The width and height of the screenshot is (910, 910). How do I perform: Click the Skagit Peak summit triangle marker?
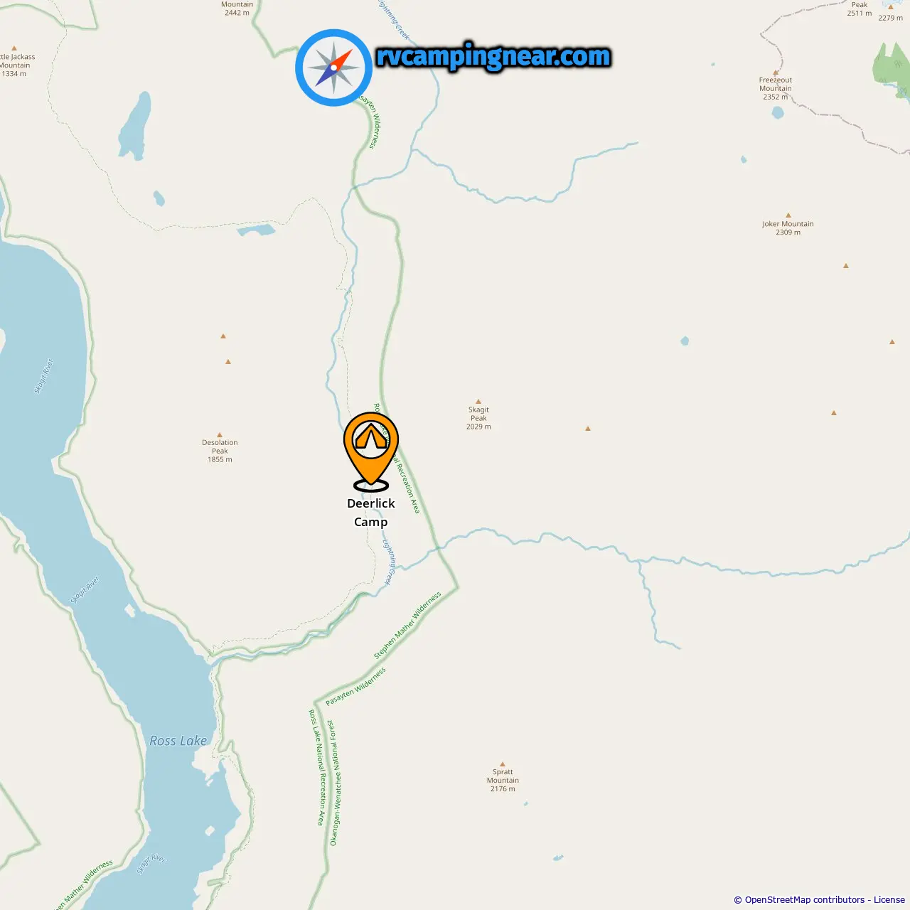[478, 402]
